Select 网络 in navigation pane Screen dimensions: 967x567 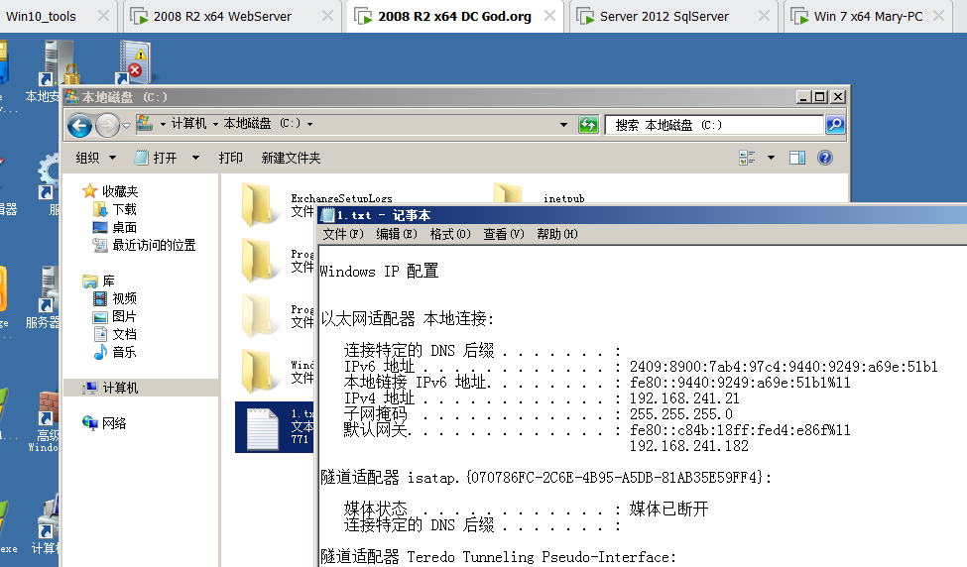(113, 423)
